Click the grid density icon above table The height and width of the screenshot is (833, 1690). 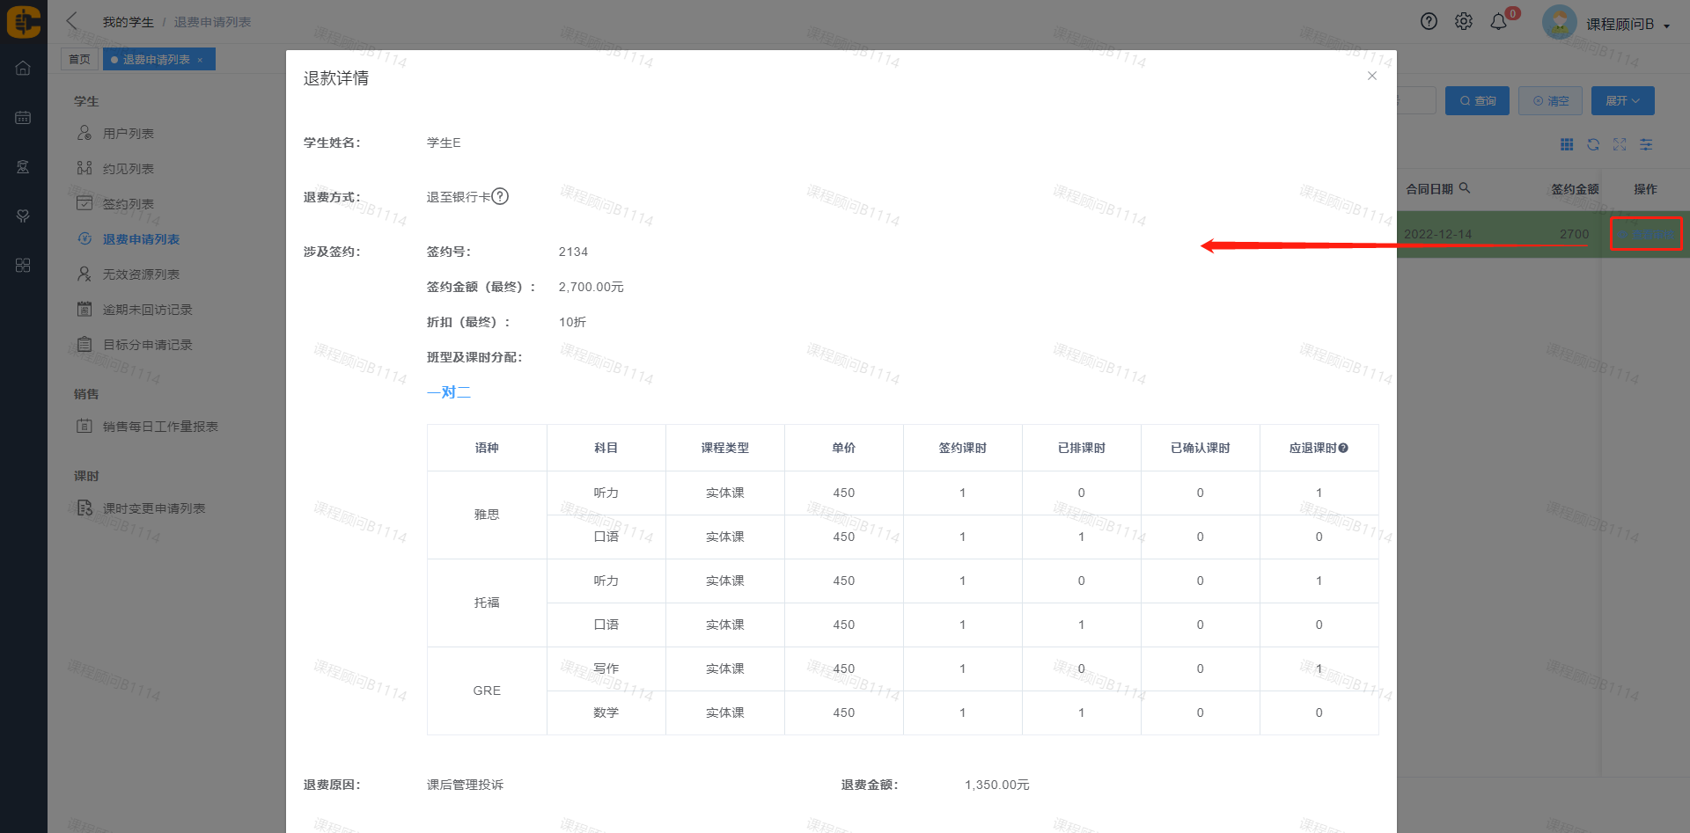click(1567, 144)
